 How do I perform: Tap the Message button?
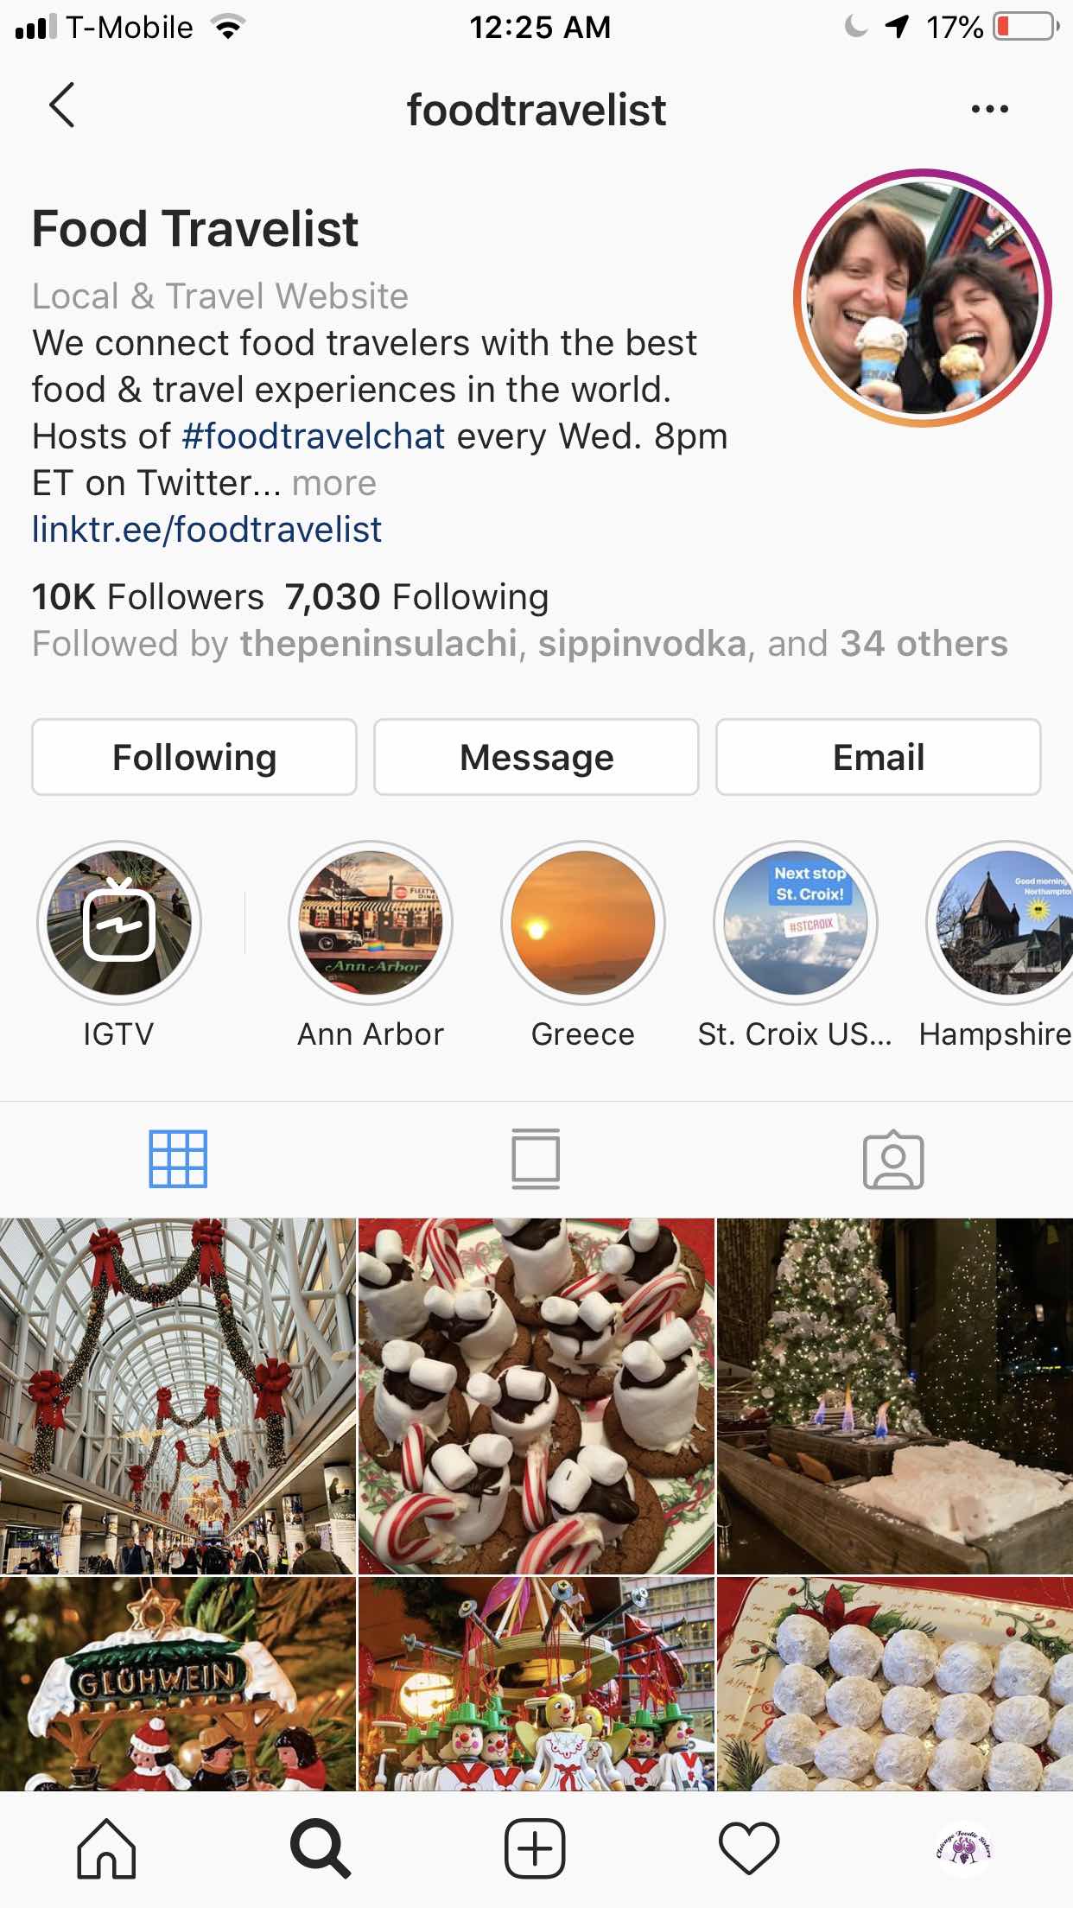(536, 757)
